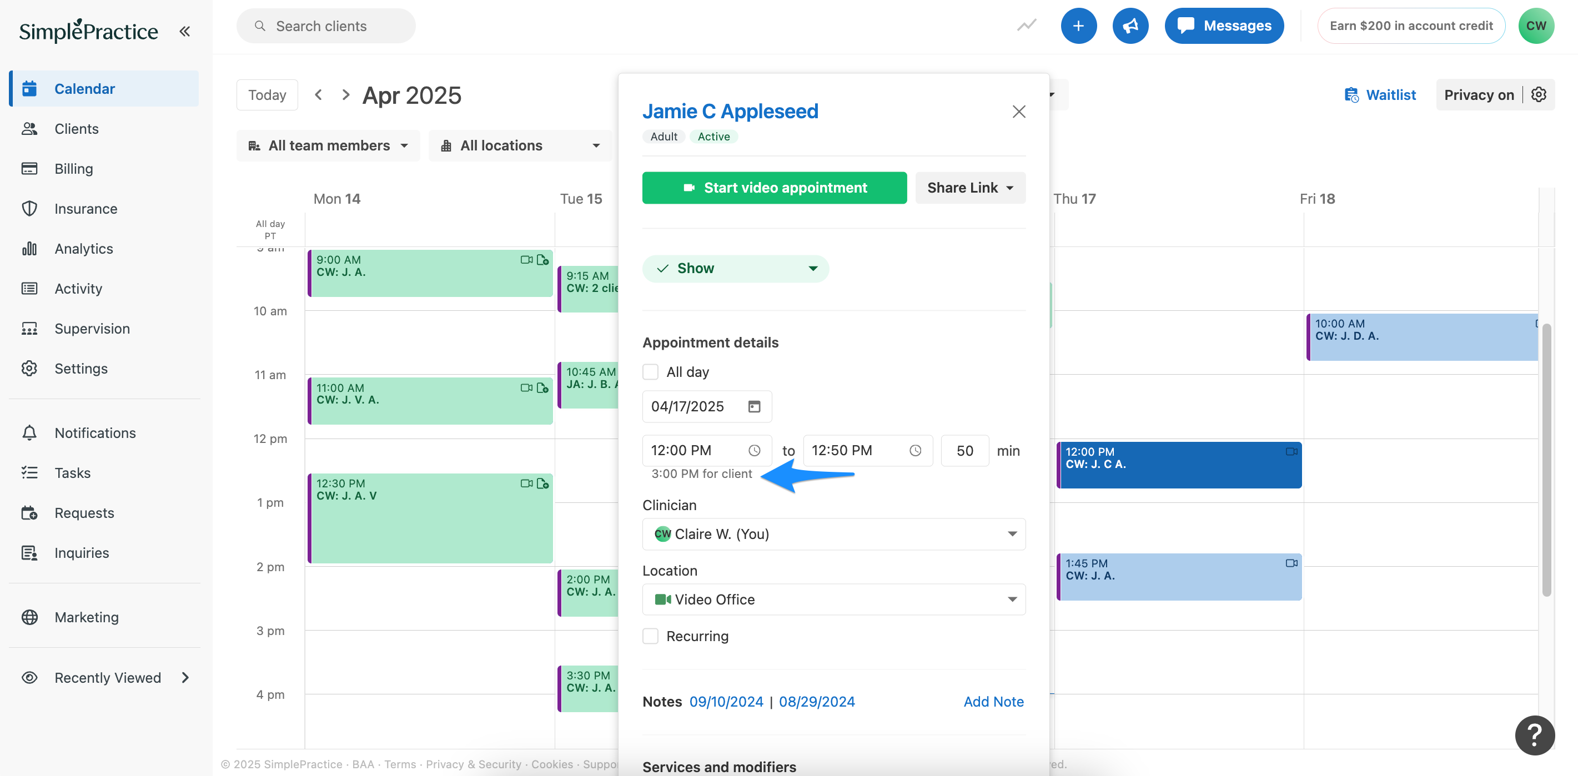Open Waitlist link
This screenshot has height=776, width=1578.
(x=1390, y=95)
